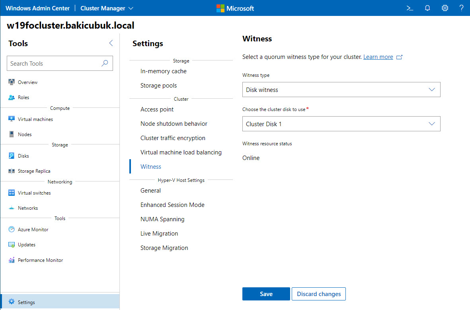
Task: Open Virtual machine load balancing settings
Action: tap(181, 152)
